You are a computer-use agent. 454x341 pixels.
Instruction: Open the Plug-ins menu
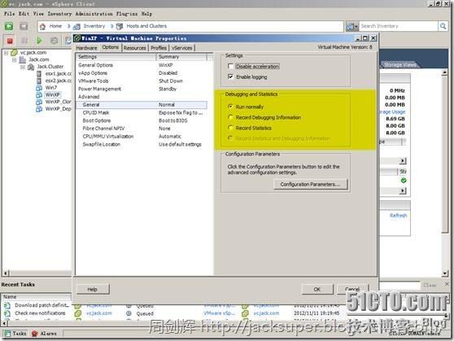click(x=127, y=14)
